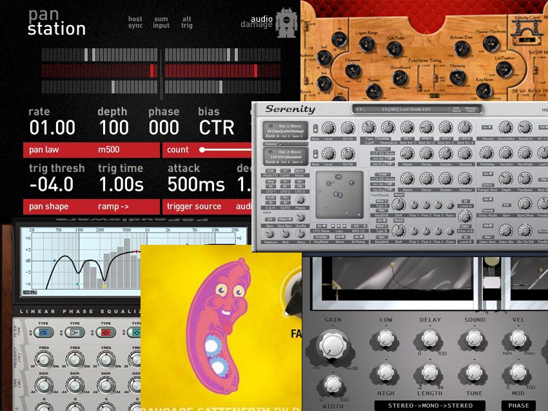Viewport: 548px width, 411px height.
Task: Enable host sync on Panstation
Action: point(135,21)
